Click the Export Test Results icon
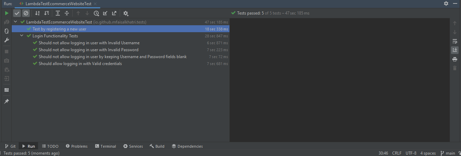This screenshot has height=156, width=461. [114, 13]
